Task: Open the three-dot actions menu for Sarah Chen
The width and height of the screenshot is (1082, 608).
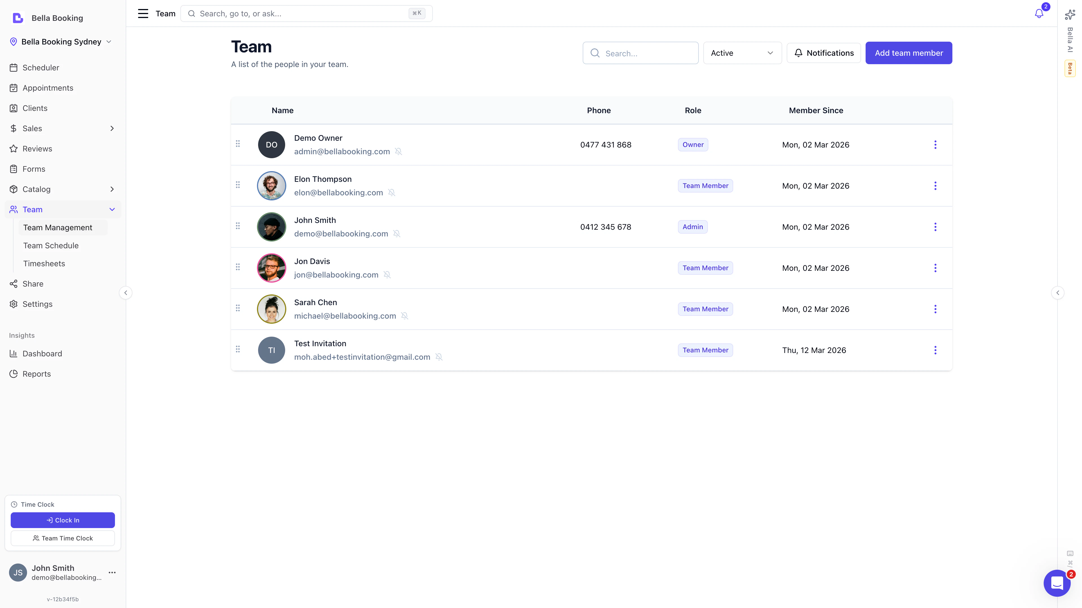Action: [x=935, y=309]
